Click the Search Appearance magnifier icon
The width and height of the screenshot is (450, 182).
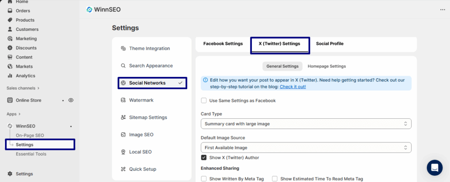123,66
